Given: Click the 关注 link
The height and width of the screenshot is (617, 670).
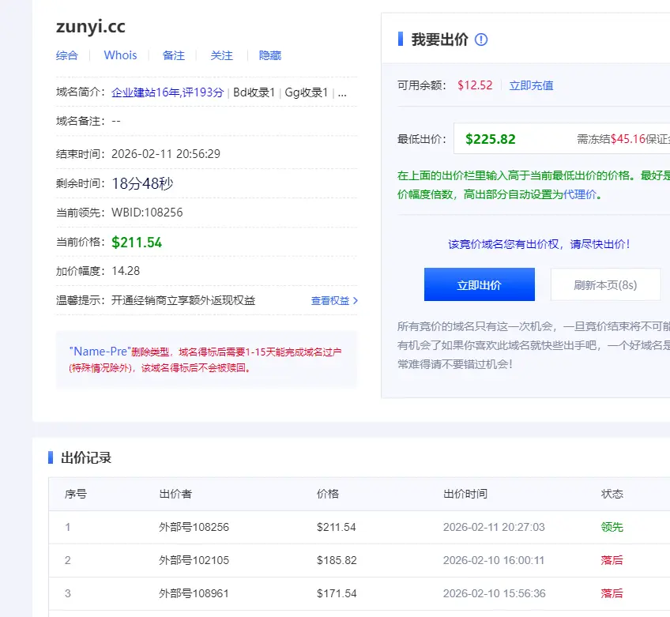Looking at the screenshot, I should [x=222, y=55].
